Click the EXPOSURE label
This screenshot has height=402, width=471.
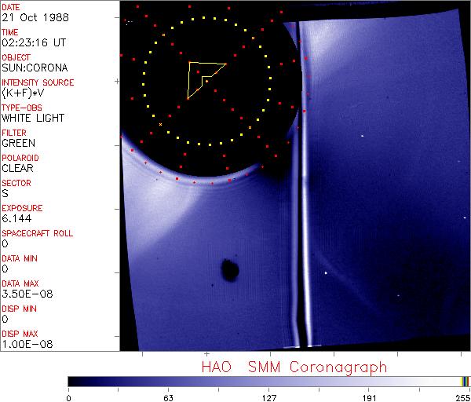coord(22,208)
